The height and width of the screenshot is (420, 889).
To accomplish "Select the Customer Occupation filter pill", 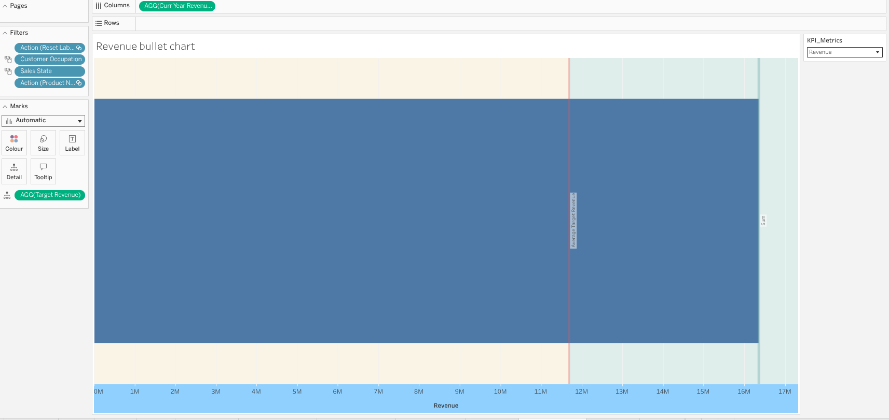I will 50,60.
